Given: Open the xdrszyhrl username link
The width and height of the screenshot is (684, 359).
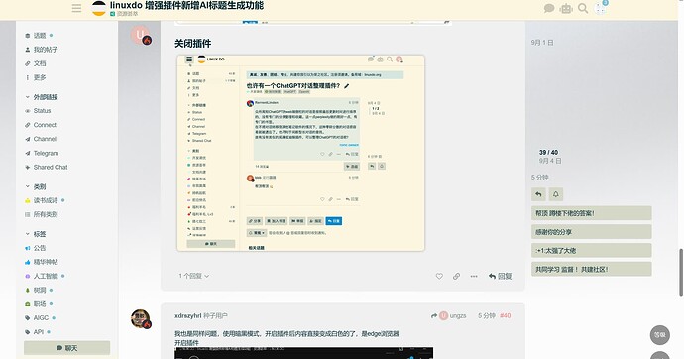Looking at the screenshot, I should coord(188,315).
